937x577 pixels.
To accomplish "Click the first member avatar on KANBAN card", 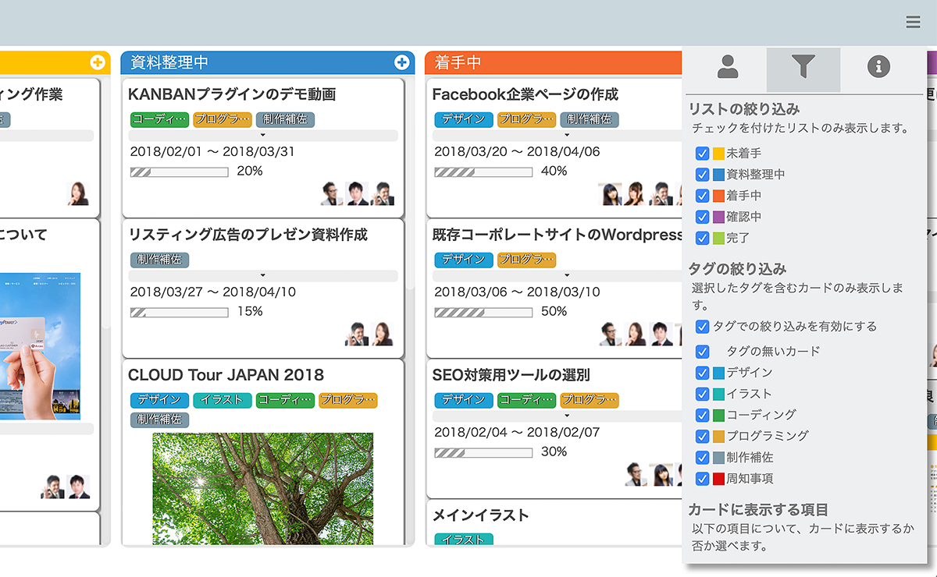I will [332, 193].
